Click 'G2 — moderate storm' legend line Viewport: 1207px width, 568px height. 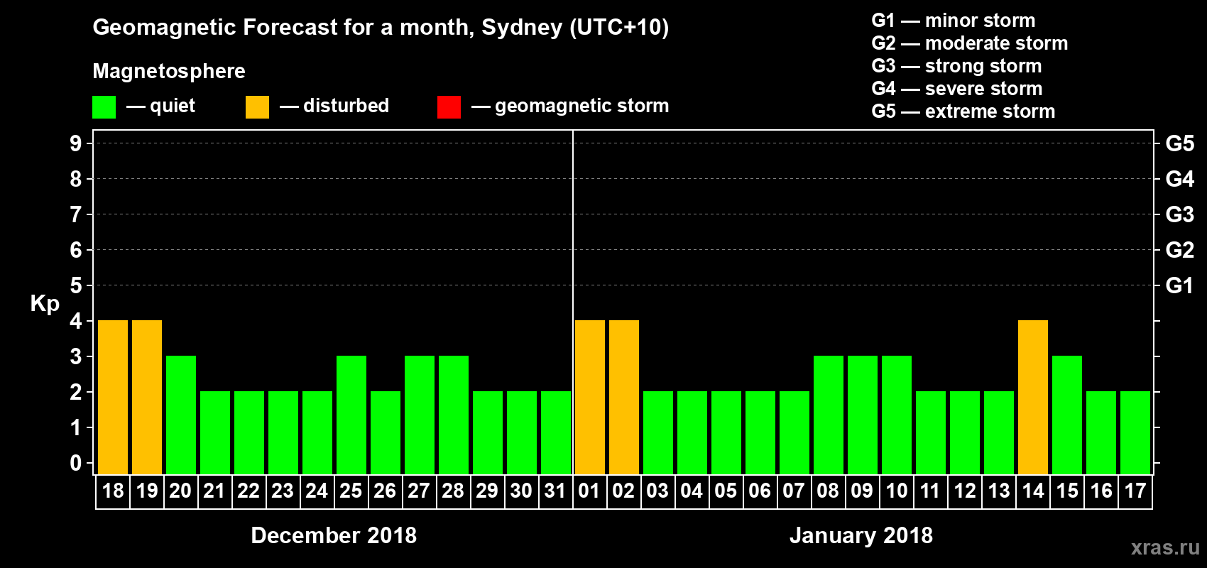970,43
